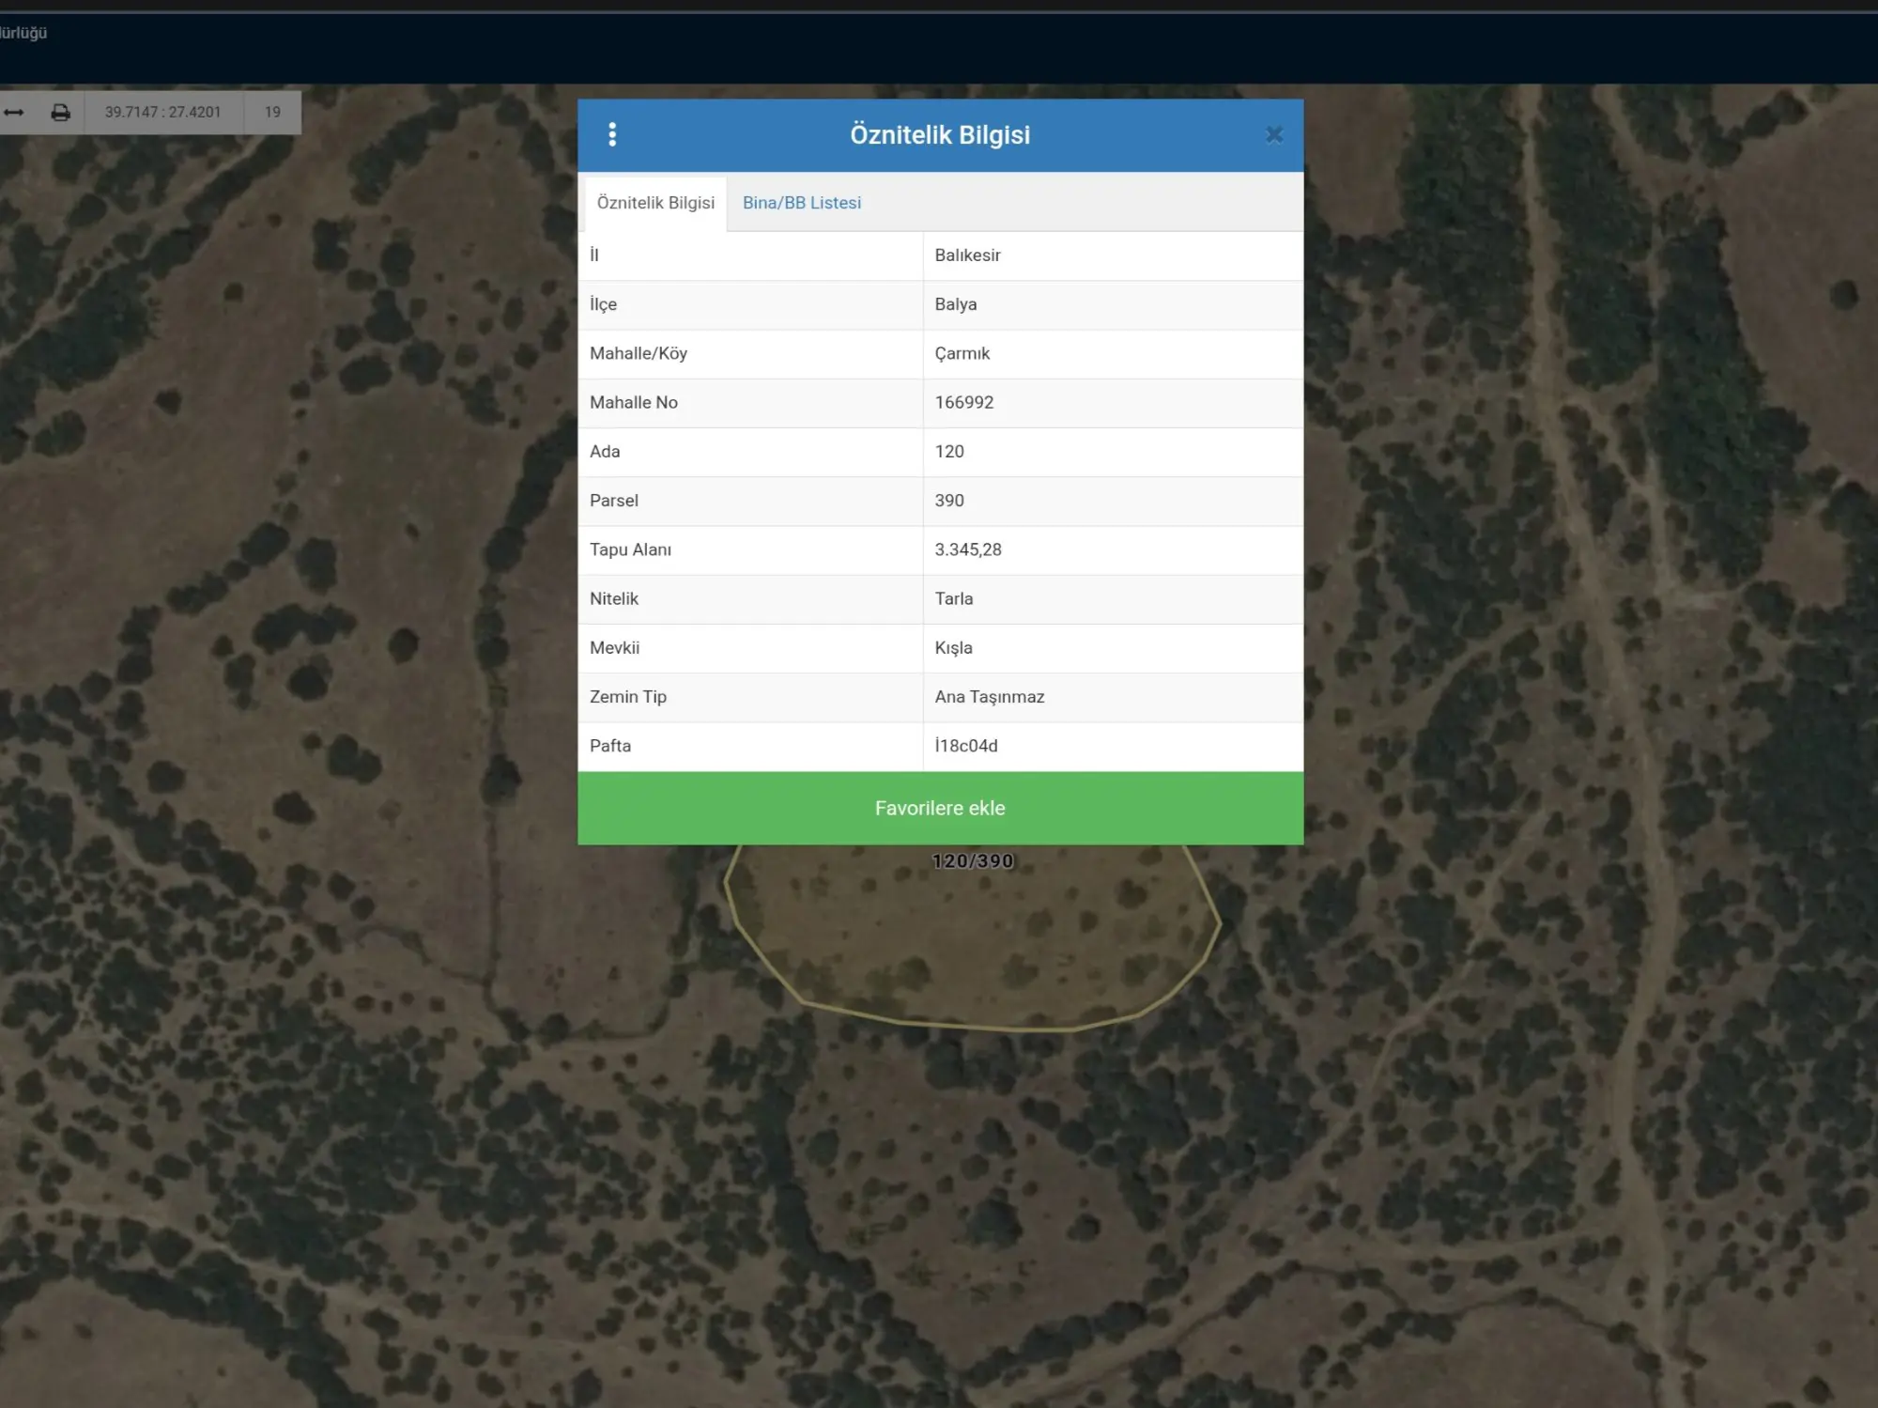Viewport: 1878px width, 1408px height.
Task: Select the Ada value 120
Action: click(948, 451)
